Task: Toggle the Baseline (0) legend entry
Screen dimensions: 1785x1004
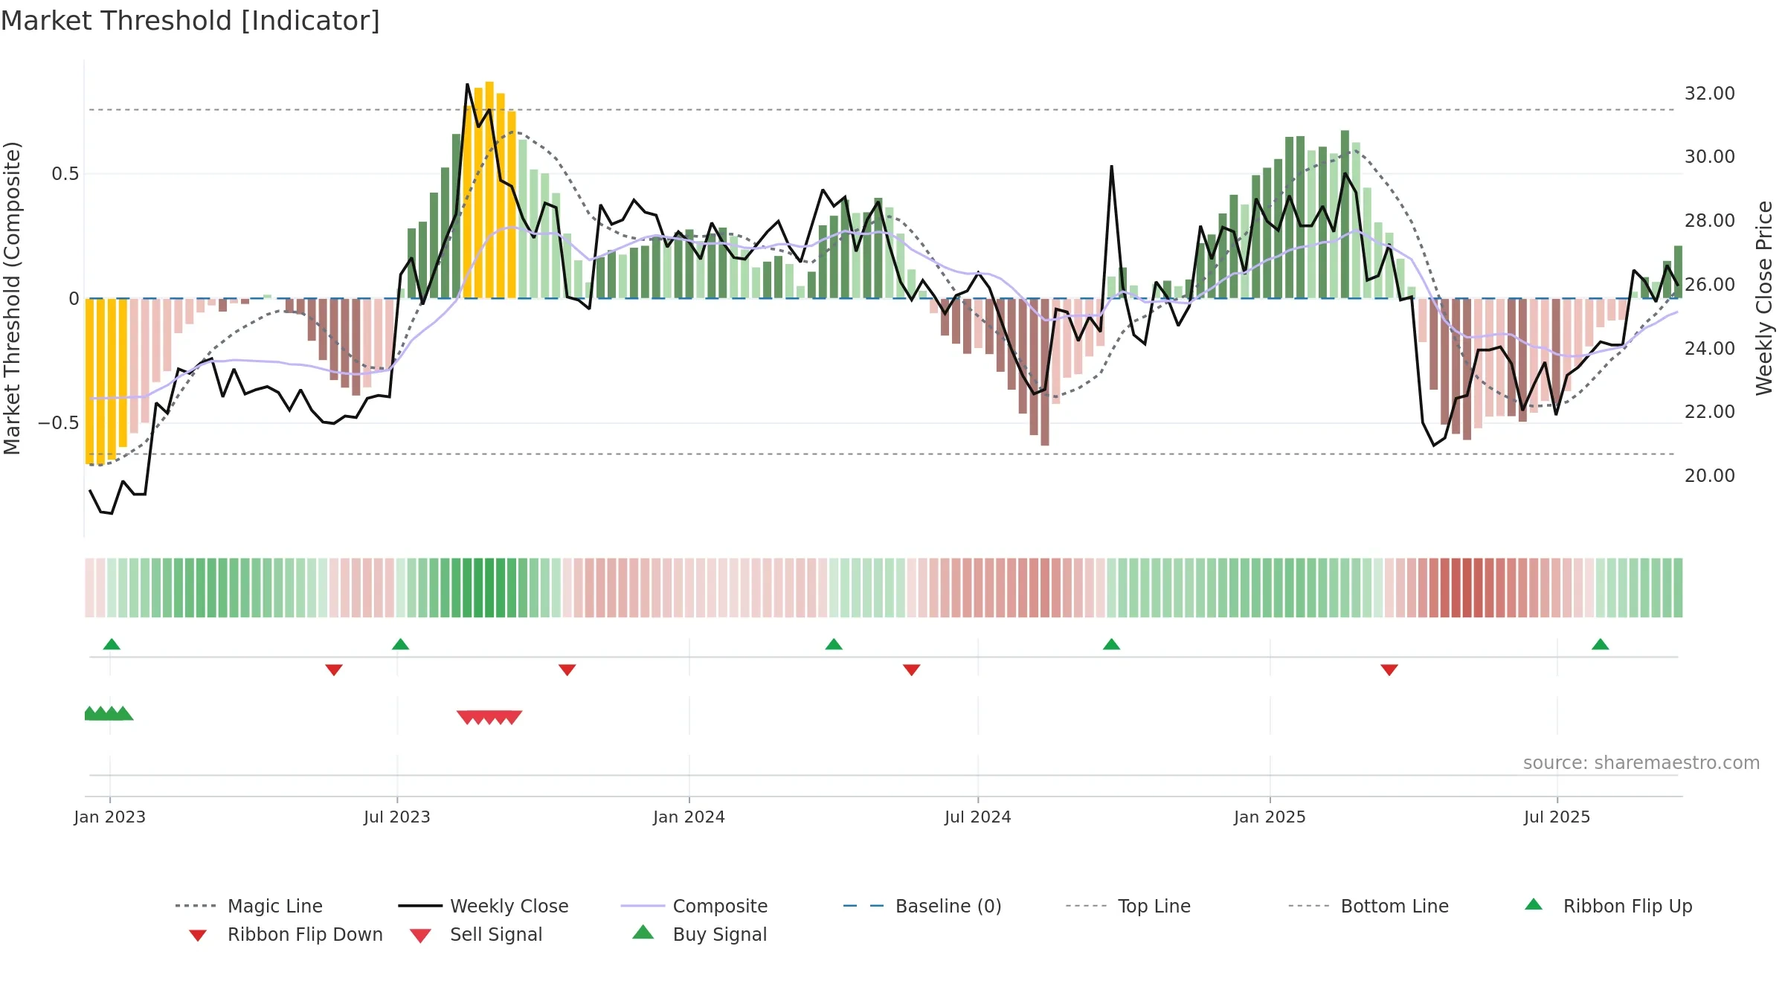Action: (x=922, y=906)
